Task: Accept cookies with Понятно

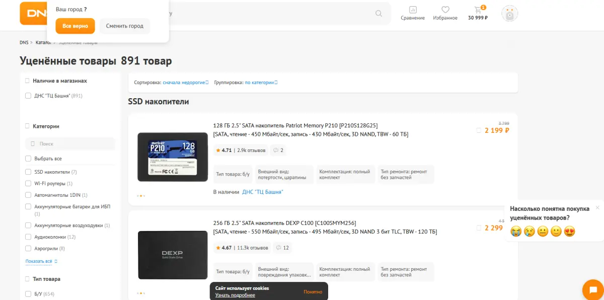Action: (x=313, y=291)
